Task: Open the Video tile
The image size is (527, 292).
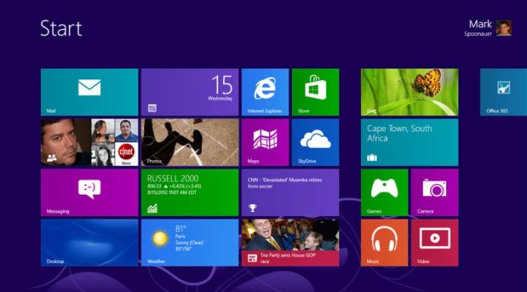Action: point(435,243)
